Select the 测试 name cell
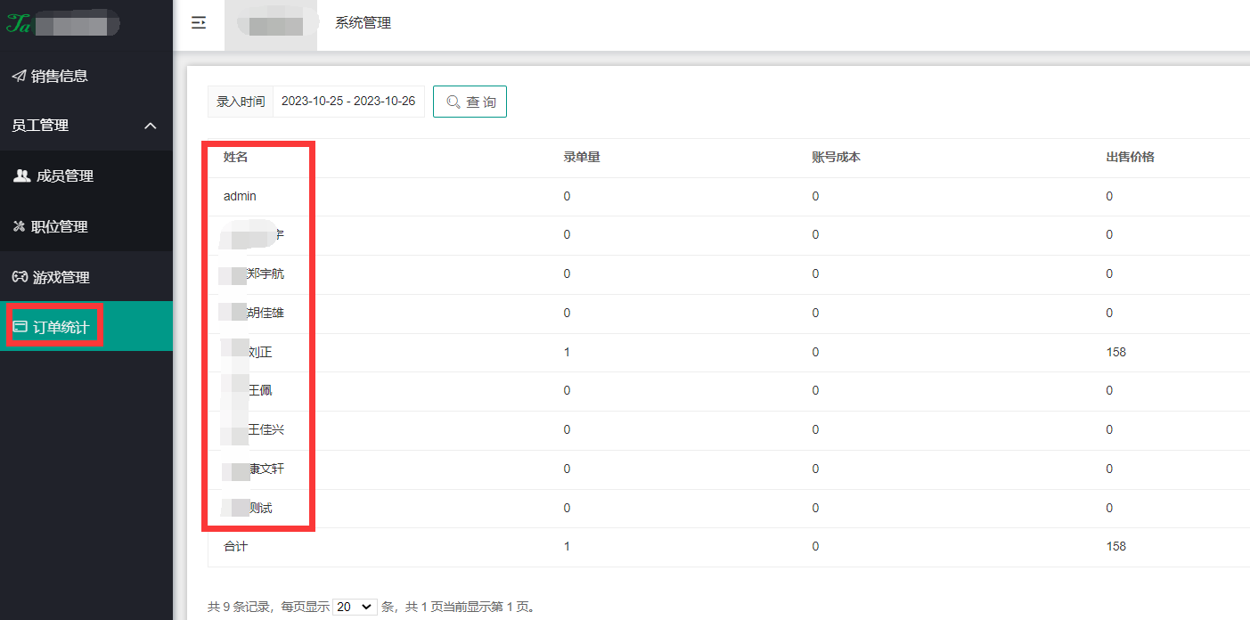The image size is (1250, 620). coord(260,508)
